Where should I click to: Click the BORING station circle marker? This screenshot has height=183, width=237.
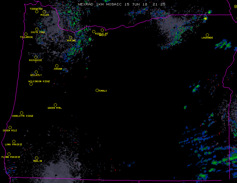click(70, 38)
